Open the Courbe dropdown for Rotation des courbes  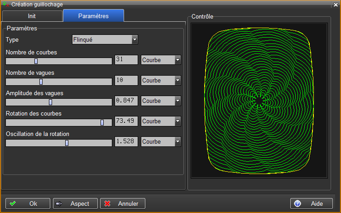click(161, 121)
